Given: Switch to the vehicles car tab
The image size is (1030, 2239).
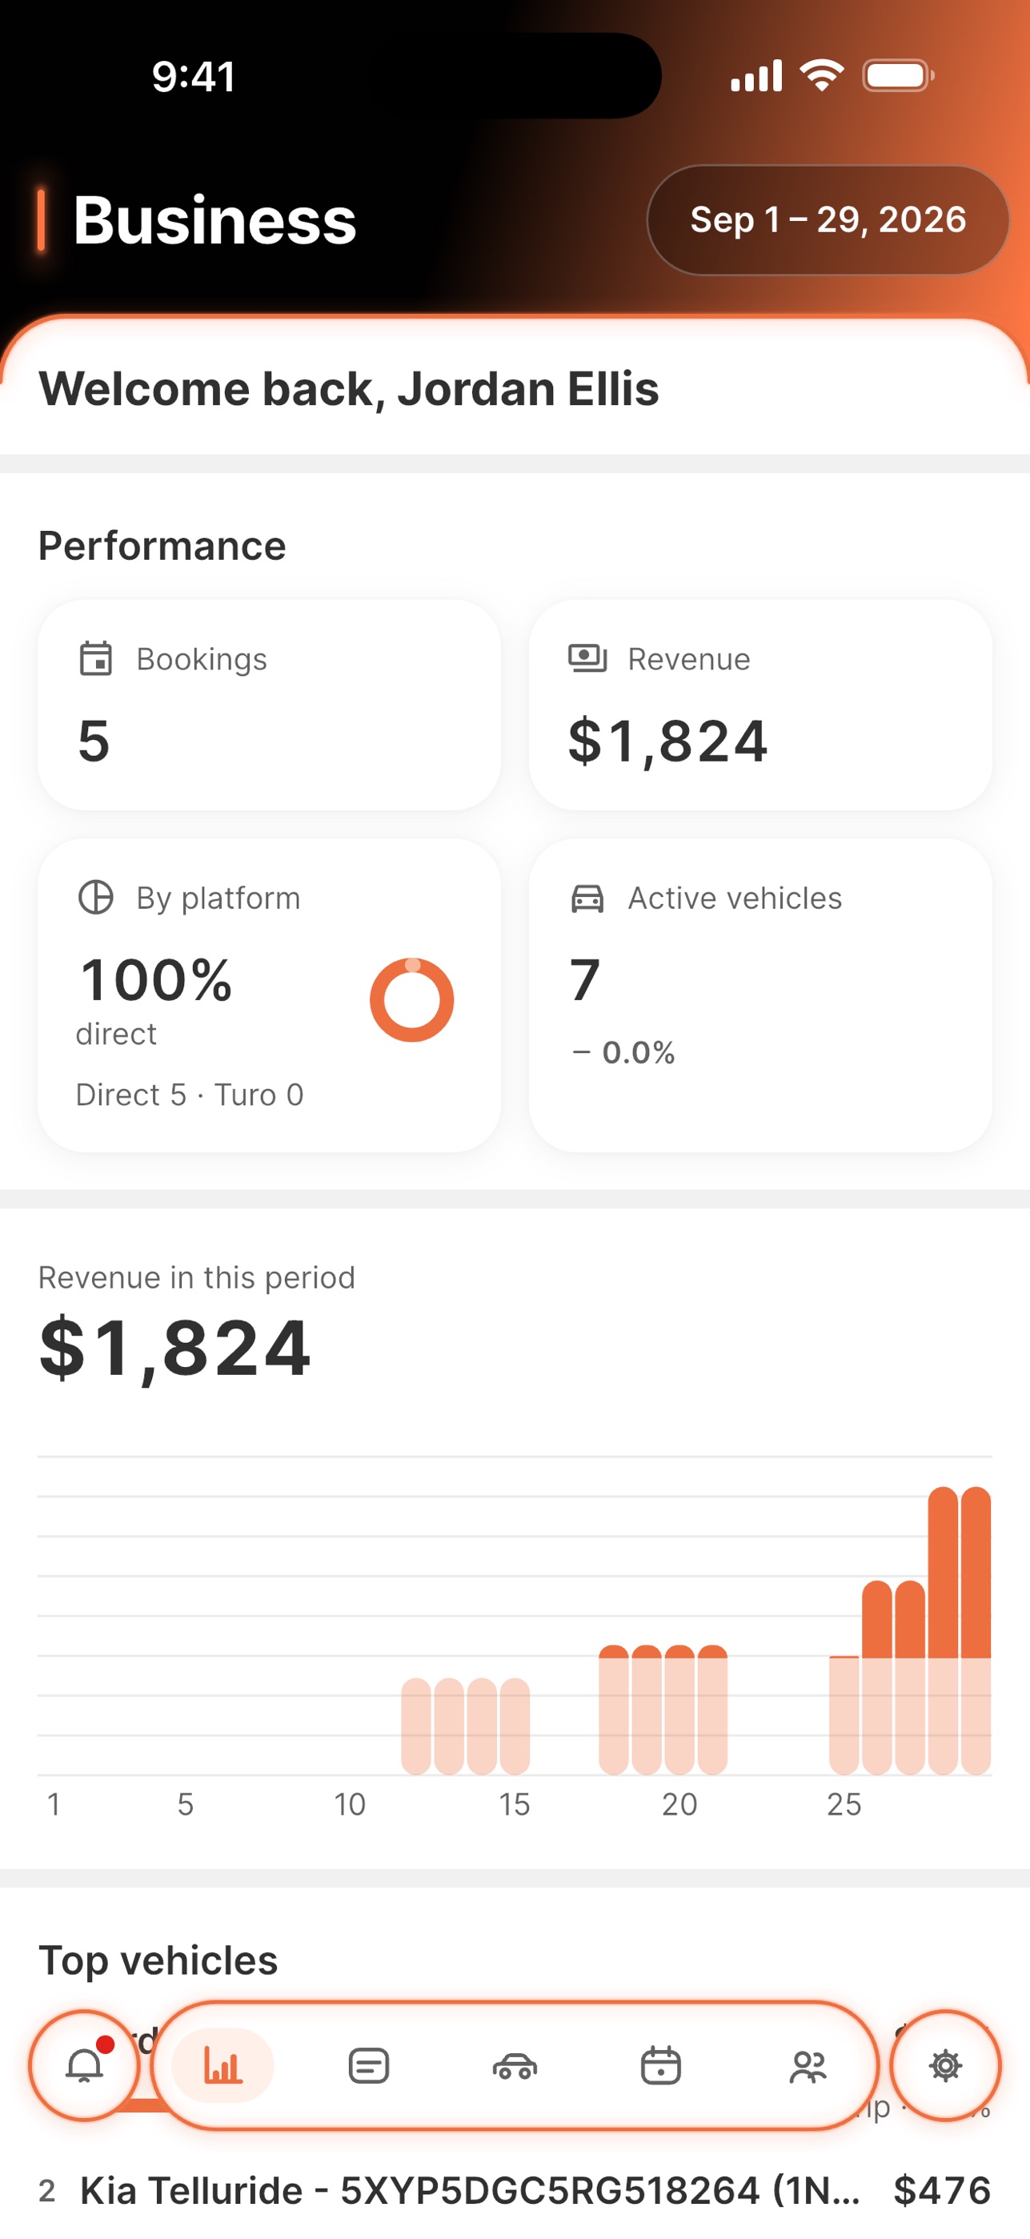Looking at the screenshot, I should 515,2065.
